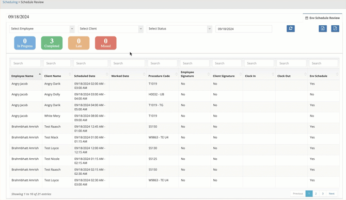
Task: Sort by Clock Out column arrows
Action: click(x=305, y=74)
